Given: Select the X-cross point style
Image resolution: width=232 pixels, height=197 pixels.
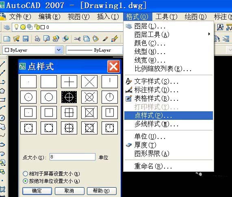Looking at the screenshot, I should 89,82.
